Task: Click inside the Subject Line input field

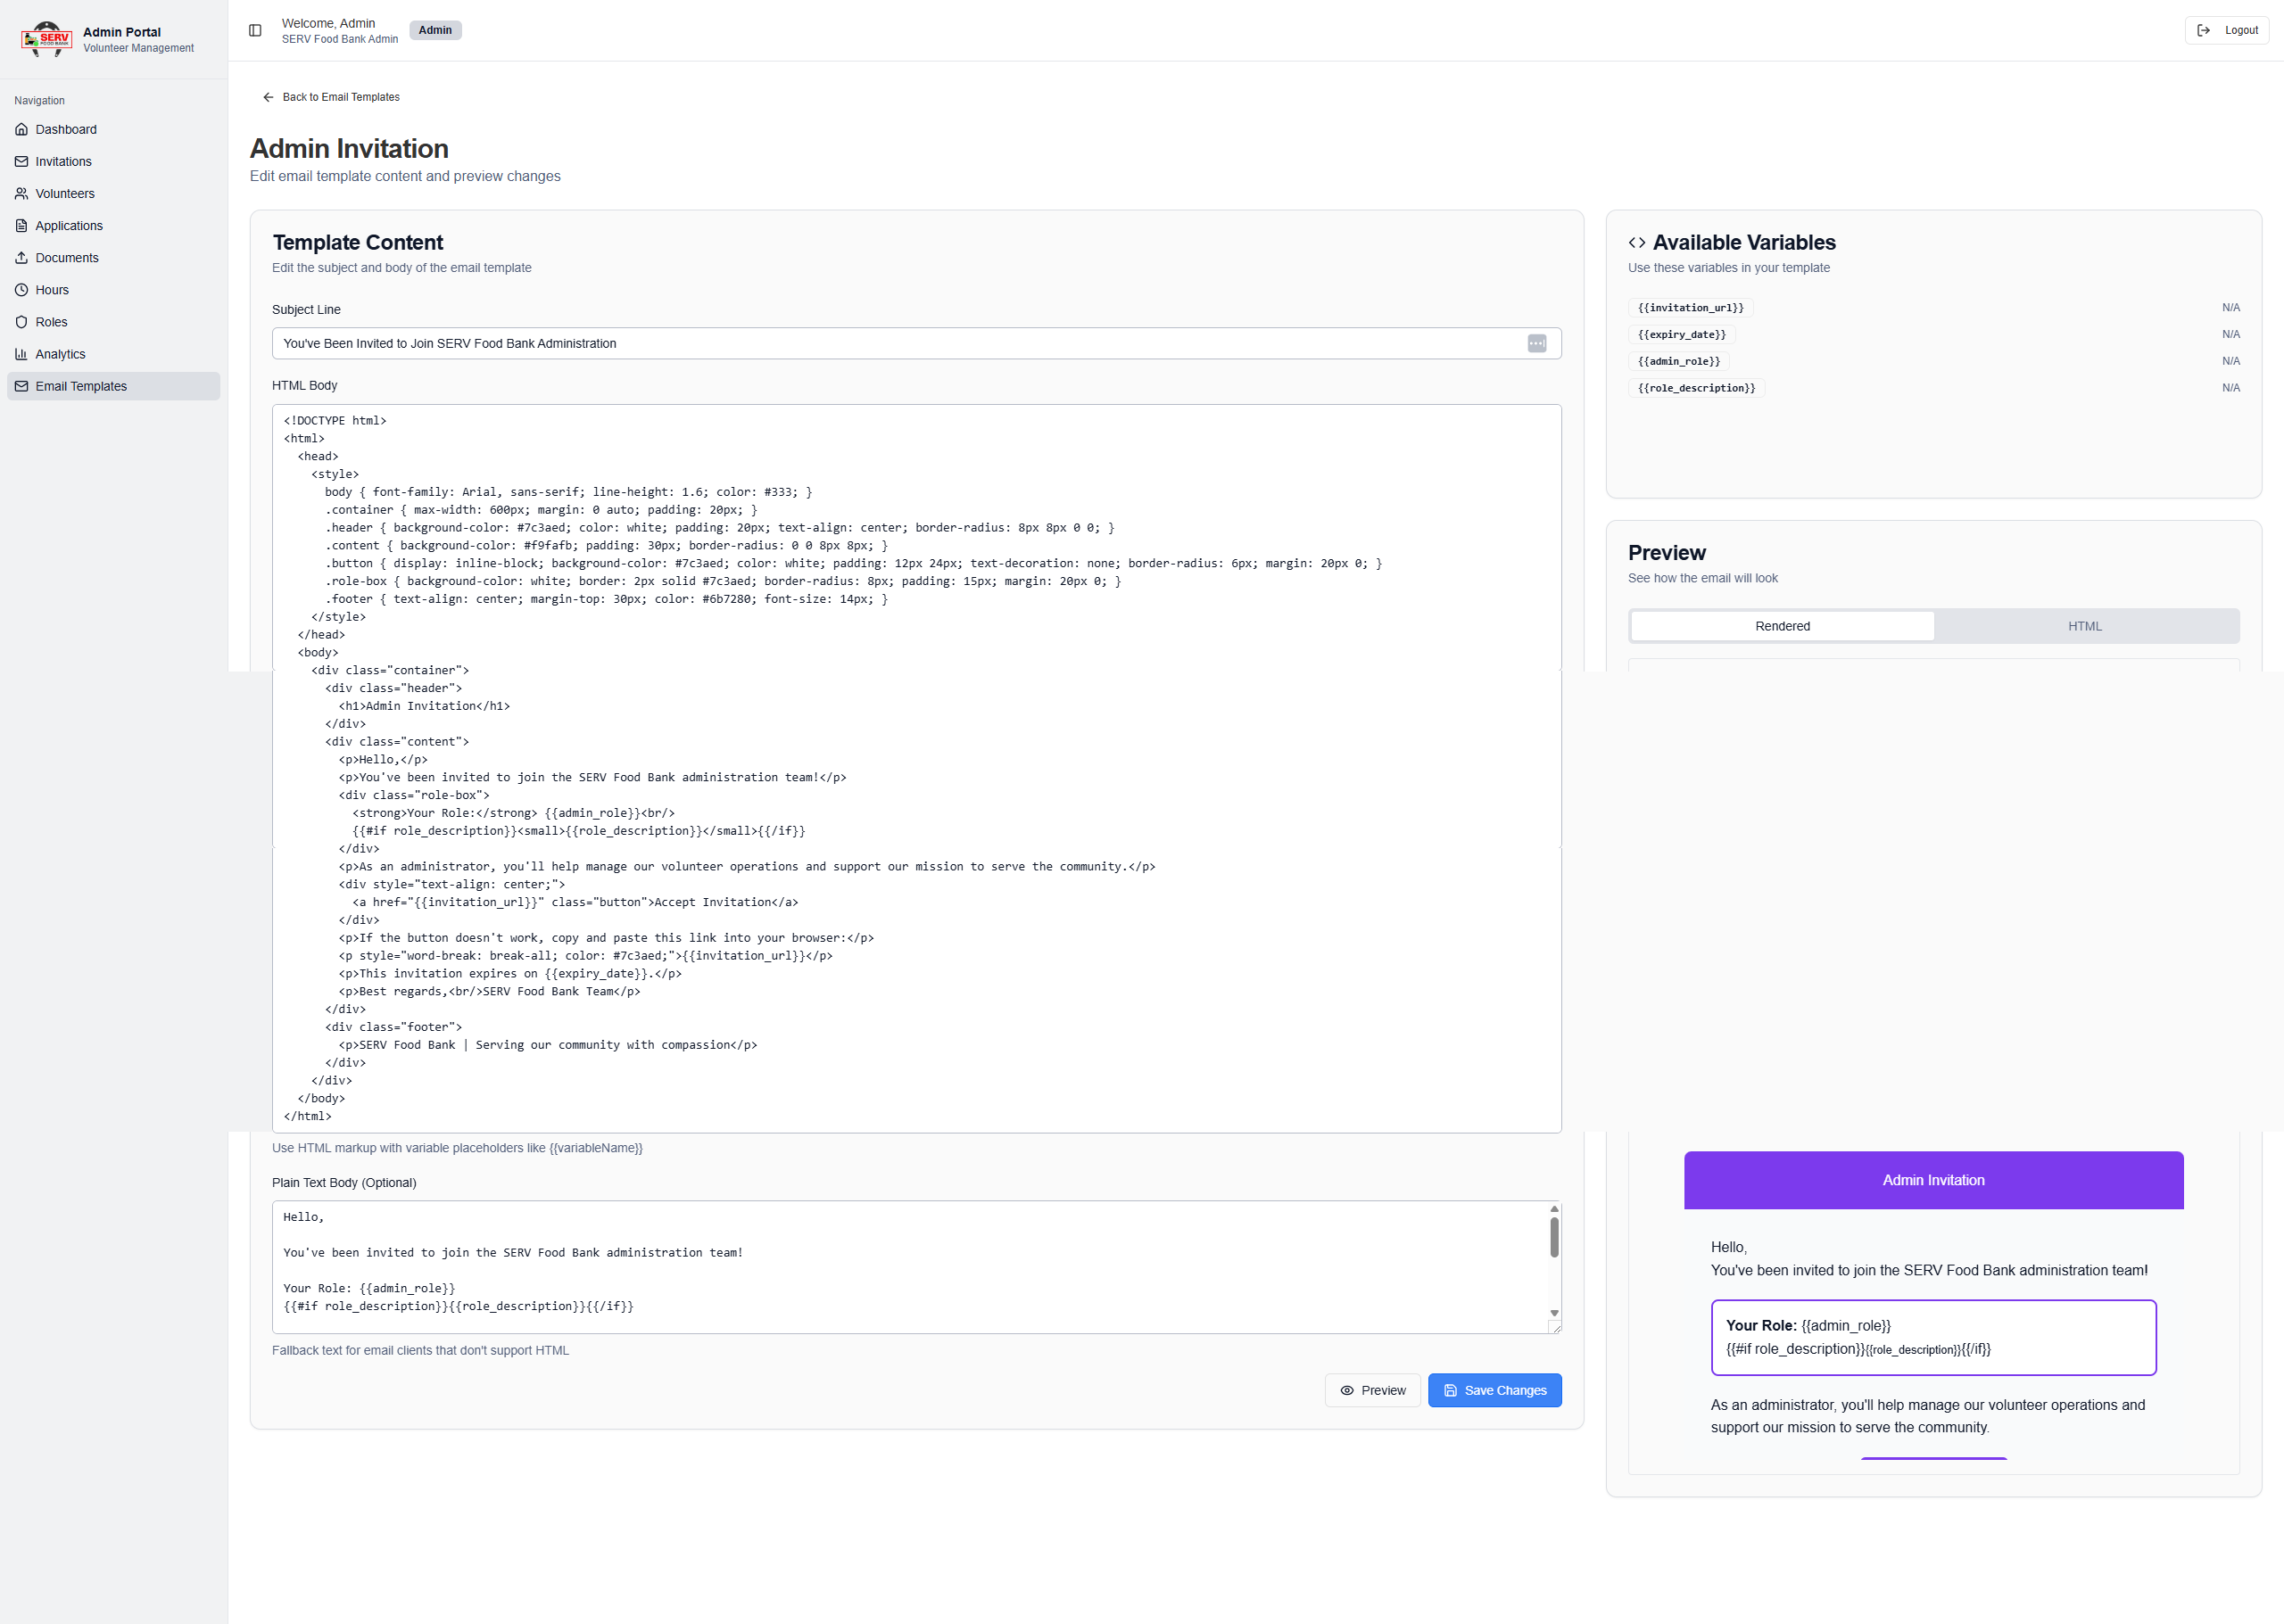Action: (900, 343)
